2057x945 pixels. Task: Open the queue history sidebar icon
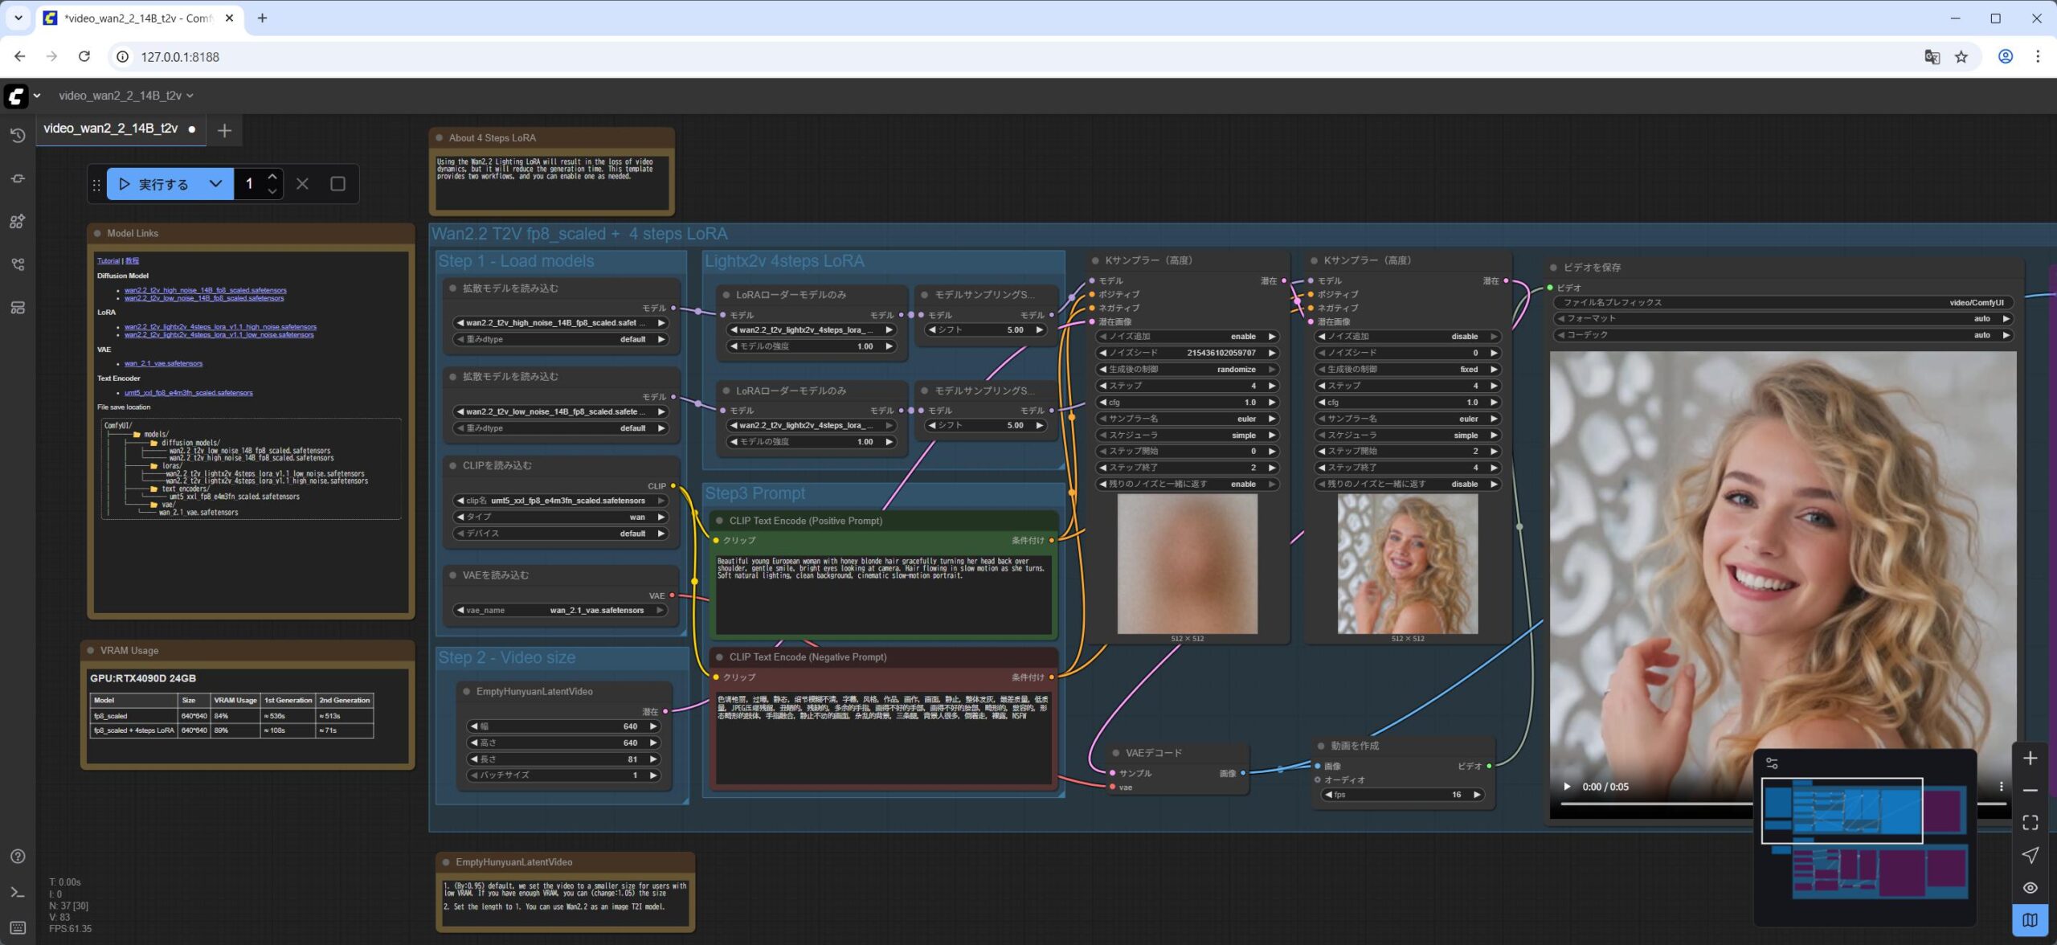pos(18,136)
